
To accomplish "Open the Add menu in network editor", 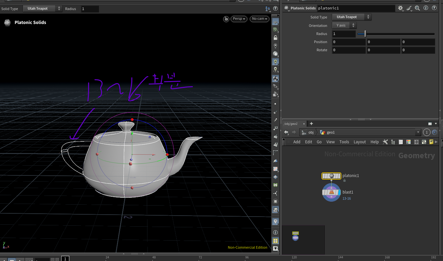I will 297,142.
